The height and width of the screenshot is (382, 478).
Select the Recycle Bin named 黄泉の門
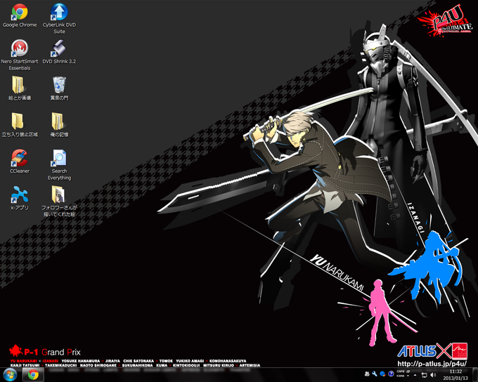59,88
